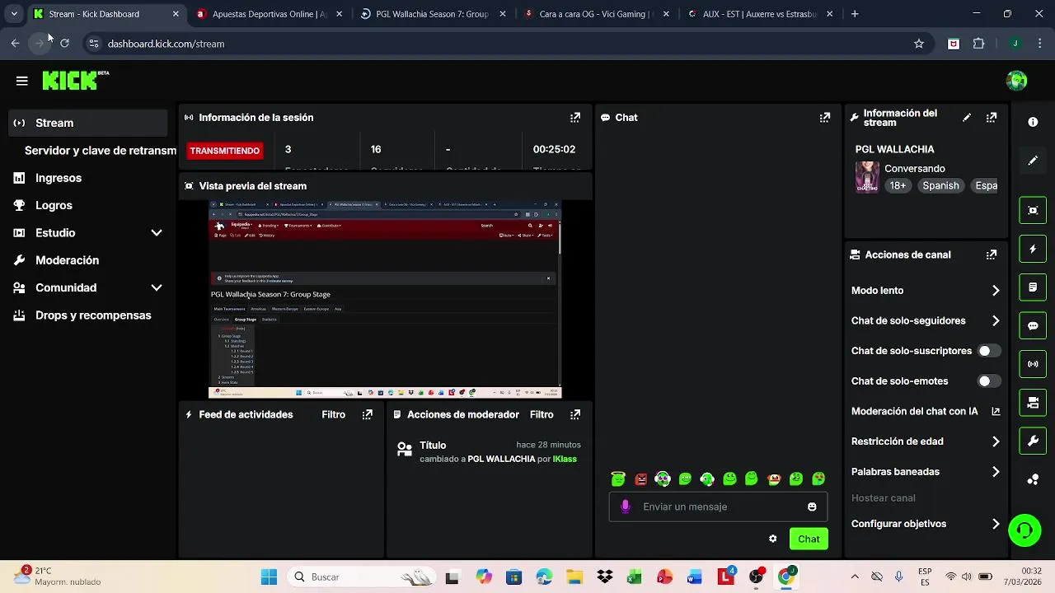This screenshot has width=1055, height=593.
Task: Toggle the channel actions icon in right sidebar
Action: [x=1033, y=403]
